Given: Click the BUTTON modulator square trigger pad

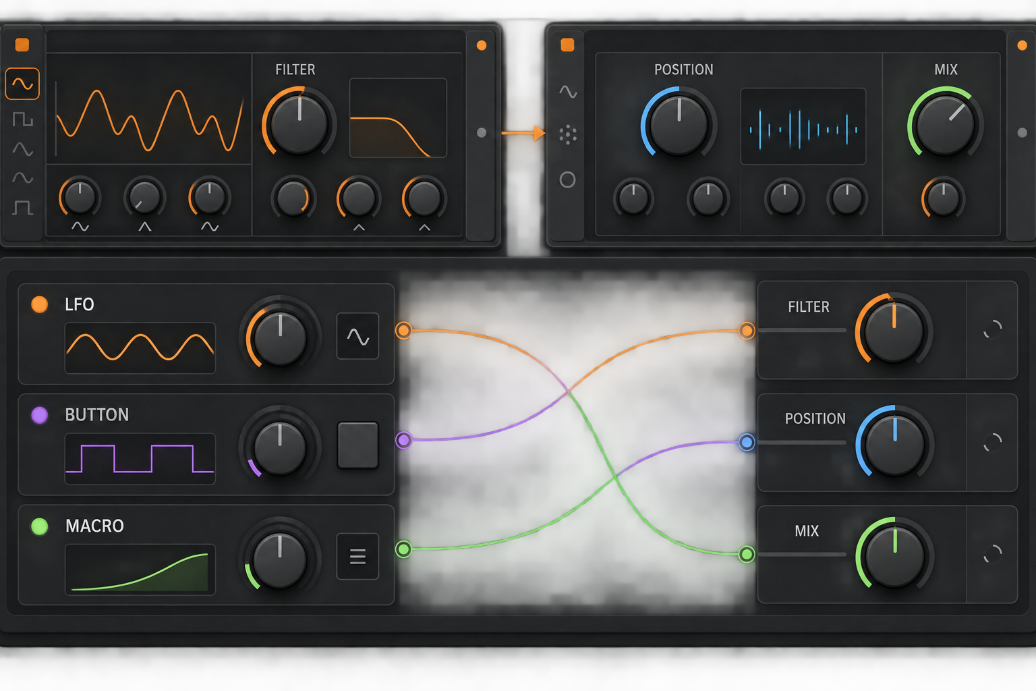Looking at the screenshot, I should coord(357,445).
